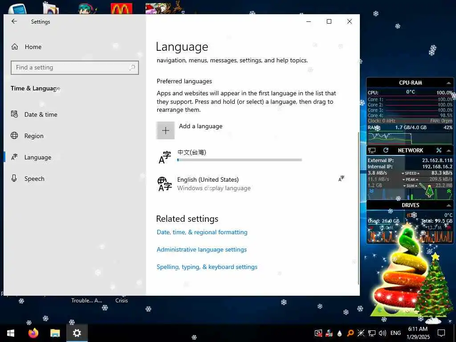The width and height of the screenshot is (456, 342).
Task: Open the volume speaker tray icon
Action: tap(383, 333)
